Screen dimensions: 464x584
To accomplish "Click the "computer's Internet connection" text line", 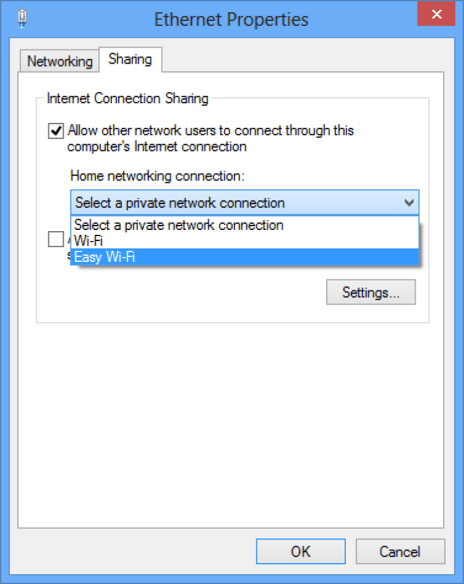I will 157,146.
